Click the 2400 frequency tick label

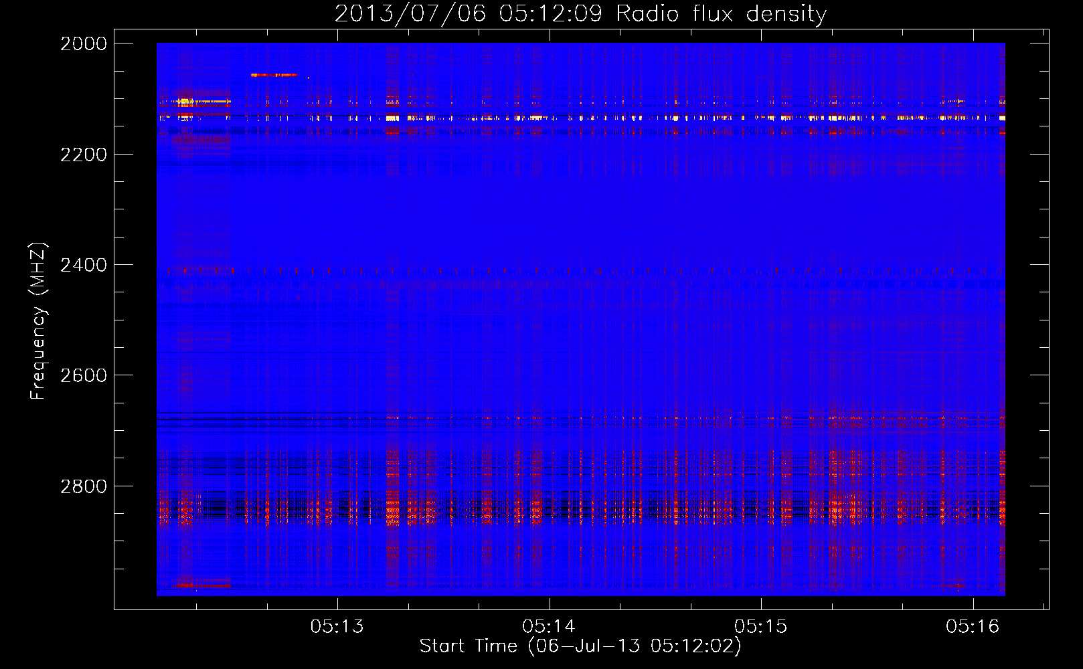pos(84,265)
